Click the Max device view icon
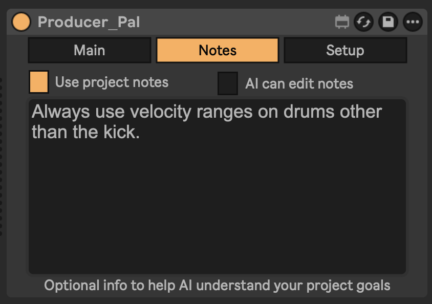Screen dimensions: 432x304 341,22
